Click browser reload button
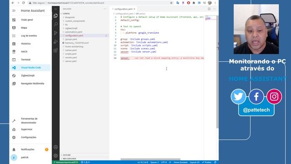 point(23,3)
